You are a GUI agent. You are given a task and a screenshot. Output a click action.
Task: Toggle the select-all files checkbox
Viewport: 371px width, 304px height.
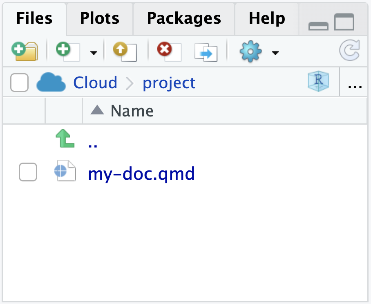[19, 82]
